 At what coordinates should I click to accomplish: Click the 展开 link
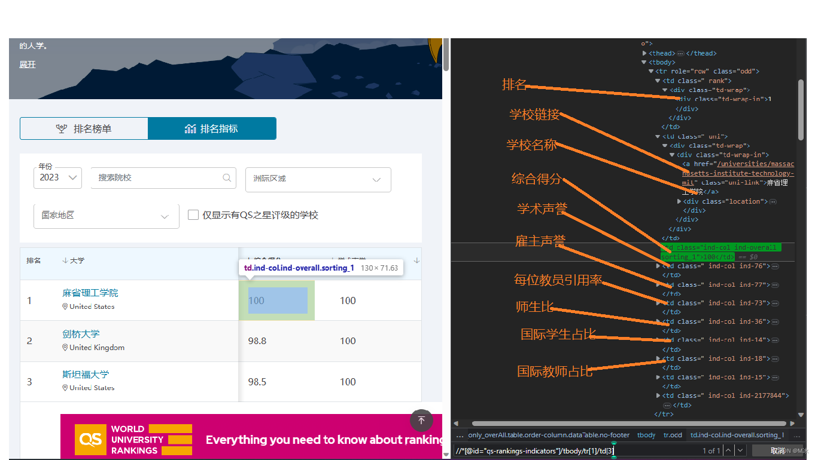(x=28, y=65)
